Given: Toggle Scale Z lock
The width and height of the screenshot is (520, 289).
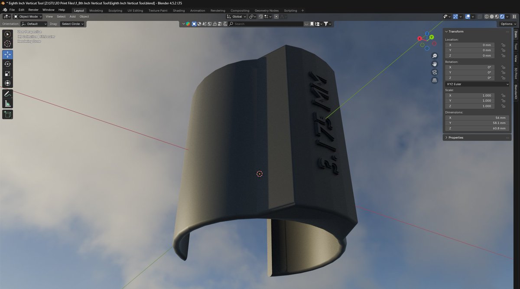Looking at the screenshot, I should [503, 106].
